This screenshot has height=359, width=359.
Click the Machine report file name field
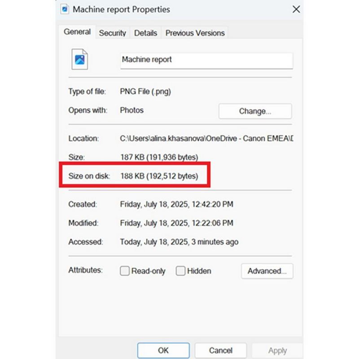[x=206, y=60]
